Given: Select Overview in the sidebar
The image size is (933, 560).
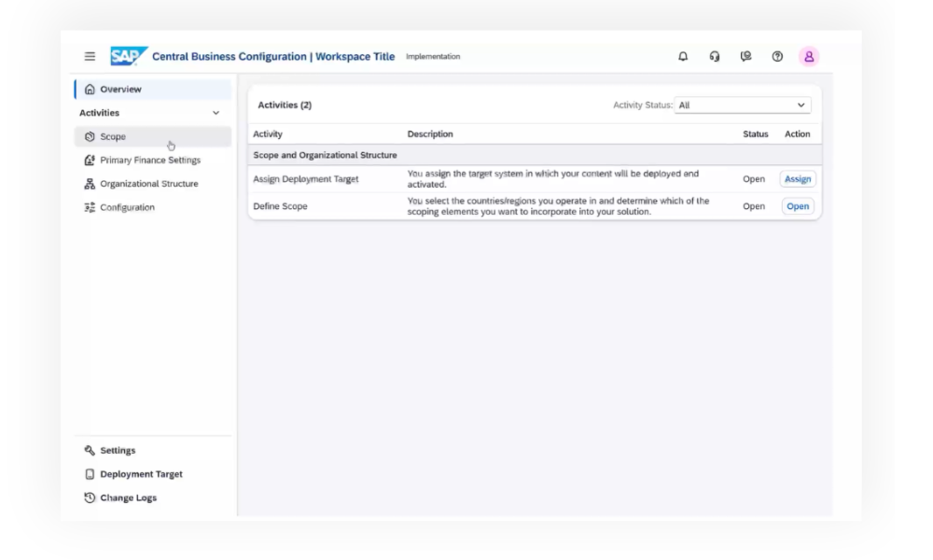Looking at the screenshot, I should tap(120, 90).
